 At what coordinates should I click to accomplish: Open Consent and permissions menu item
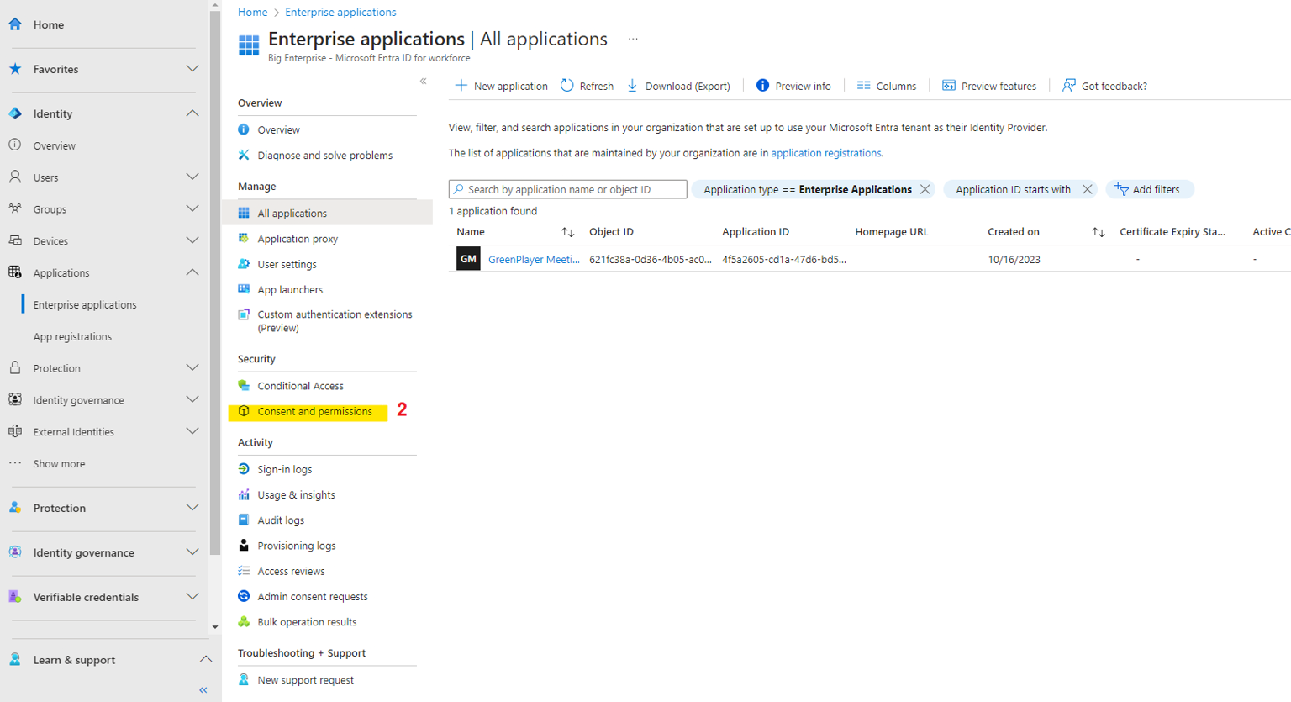(x=314, y=411)
